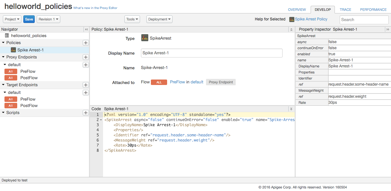The width and height of the screenshot is (391, 191).
Task: Click the Display Name input field
Action: 211,53
